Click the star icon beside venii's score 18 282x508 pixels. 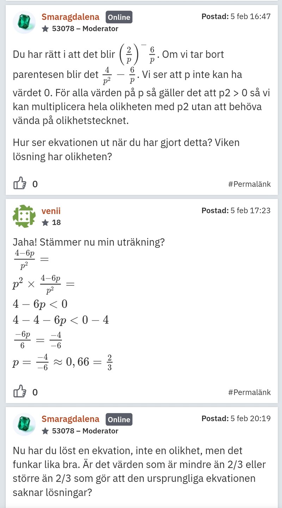coord(45,222)
